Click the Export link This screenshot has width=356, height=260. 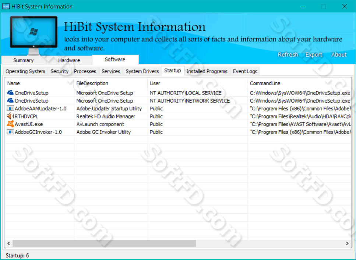pos(314,55)
